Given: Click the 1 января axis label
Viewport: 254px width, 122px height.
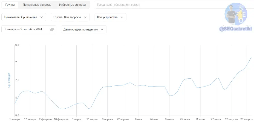Looking at the screenshot, I should point(15,119).
